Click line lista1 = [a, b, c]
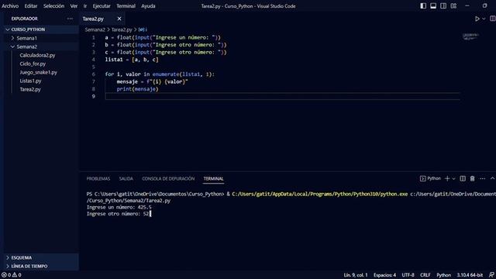496x279 pixels. pos(131,60)
